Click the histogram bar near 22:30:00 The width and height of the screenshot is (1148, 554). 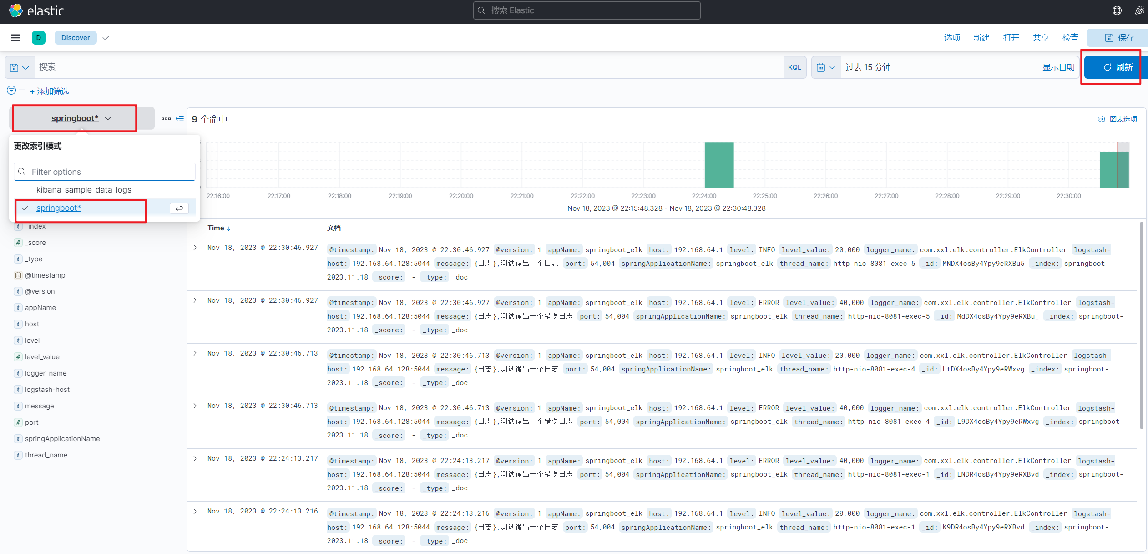1114,169
